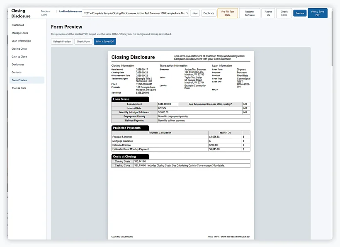Click cash to close $81,716.00

(140, 165)
